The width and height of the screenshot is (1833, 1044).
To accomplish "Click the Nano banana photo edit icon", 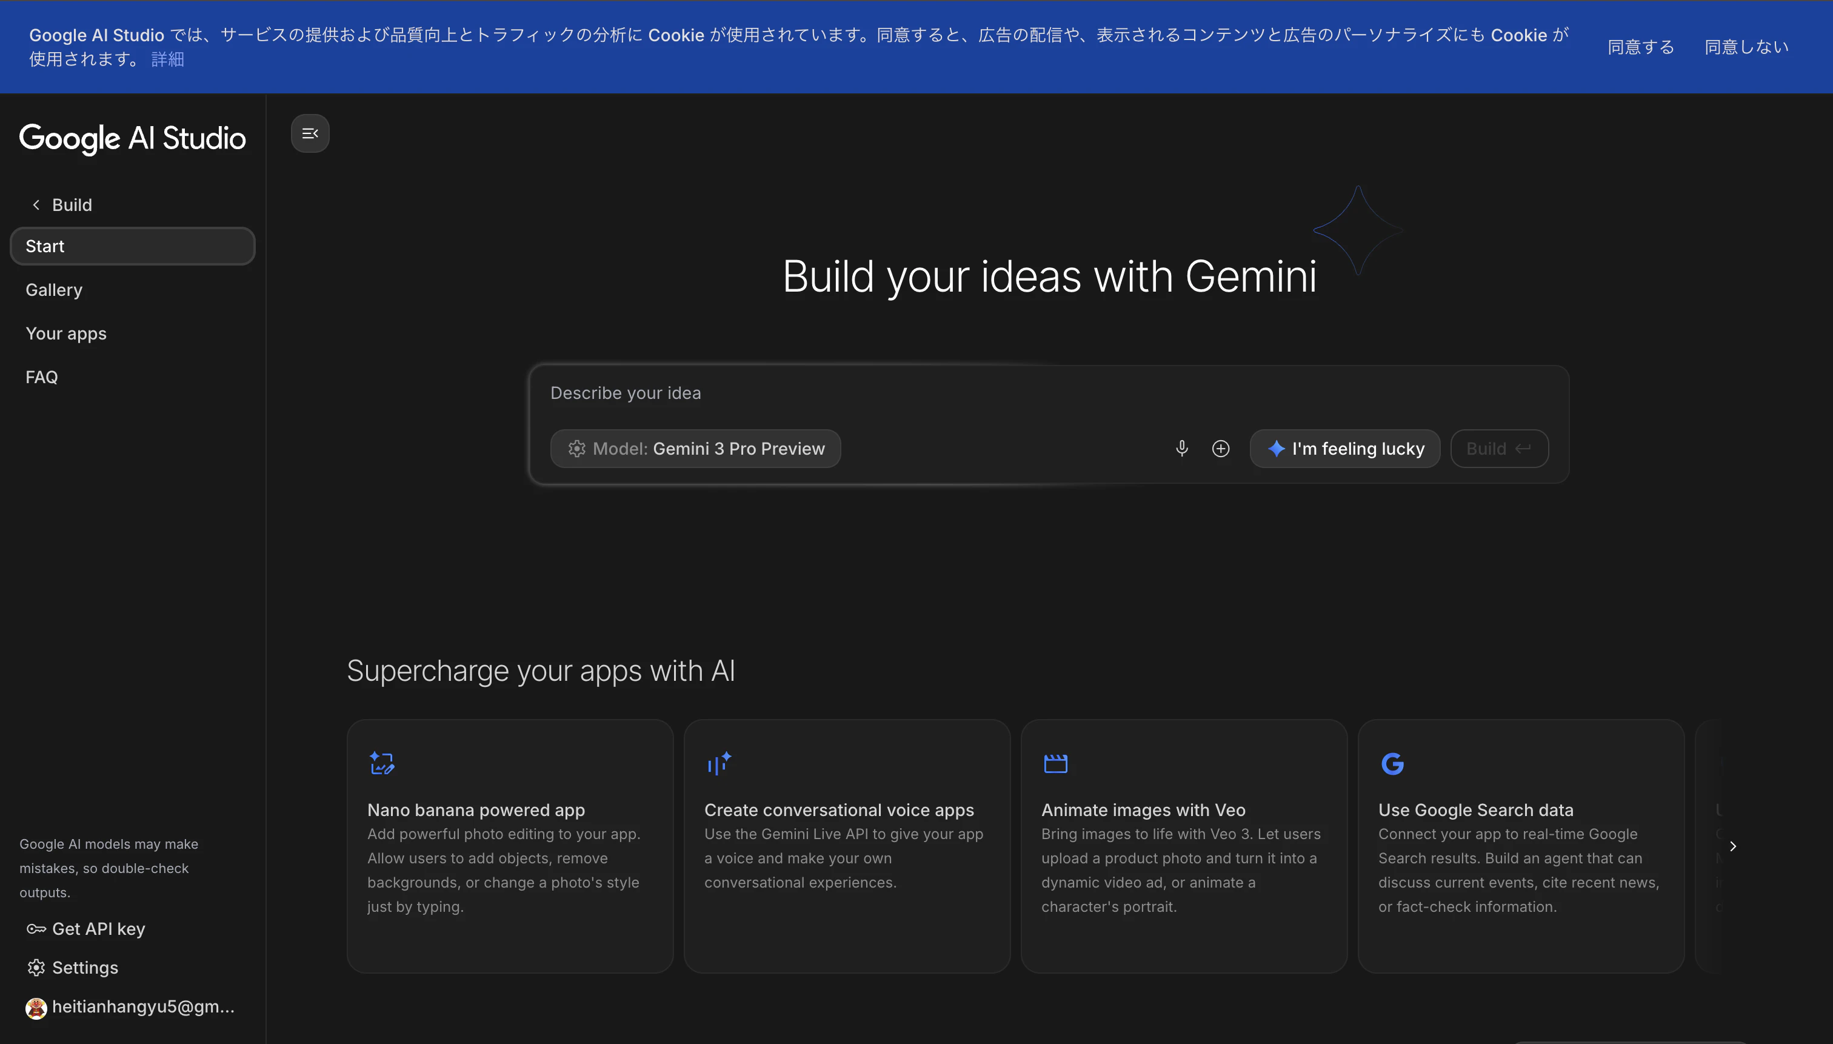I will point(382,764).
